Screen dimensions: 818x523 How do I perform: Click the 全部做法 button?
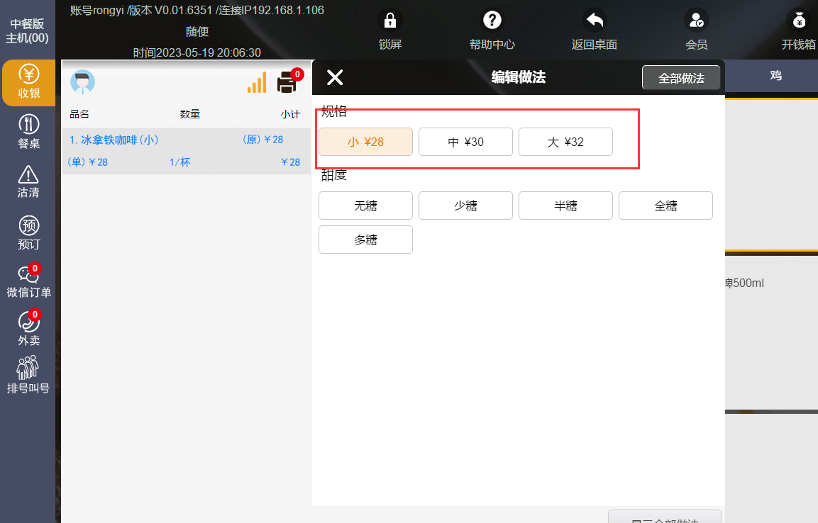pos(681,78)
